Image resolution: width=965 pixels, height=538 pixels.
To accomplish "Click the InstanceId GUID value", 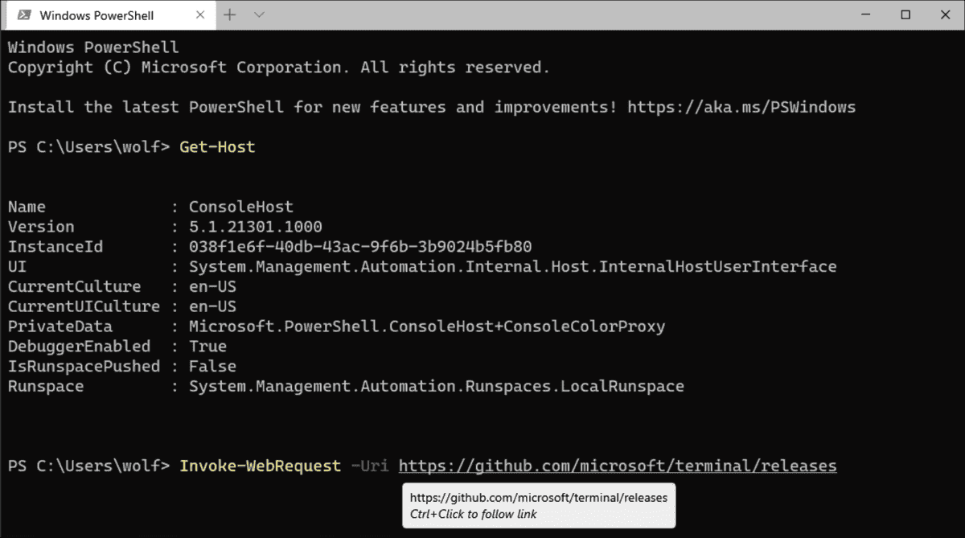I will [x=359, y=246].
